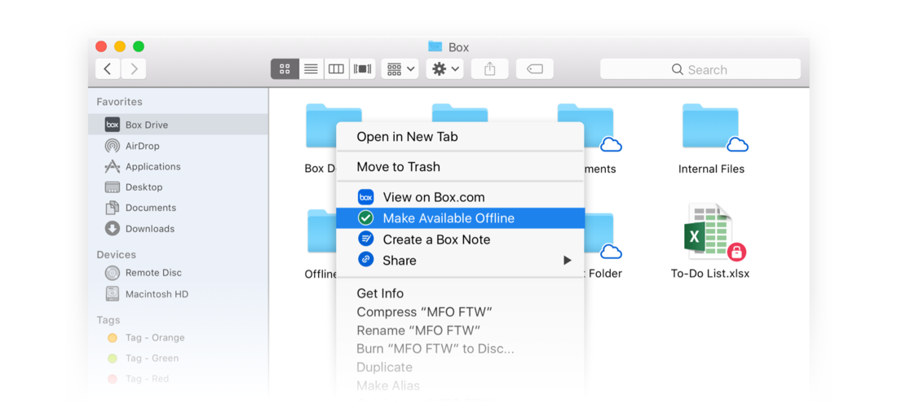Switch to cover flow view
897x413 pixels.
363,69
